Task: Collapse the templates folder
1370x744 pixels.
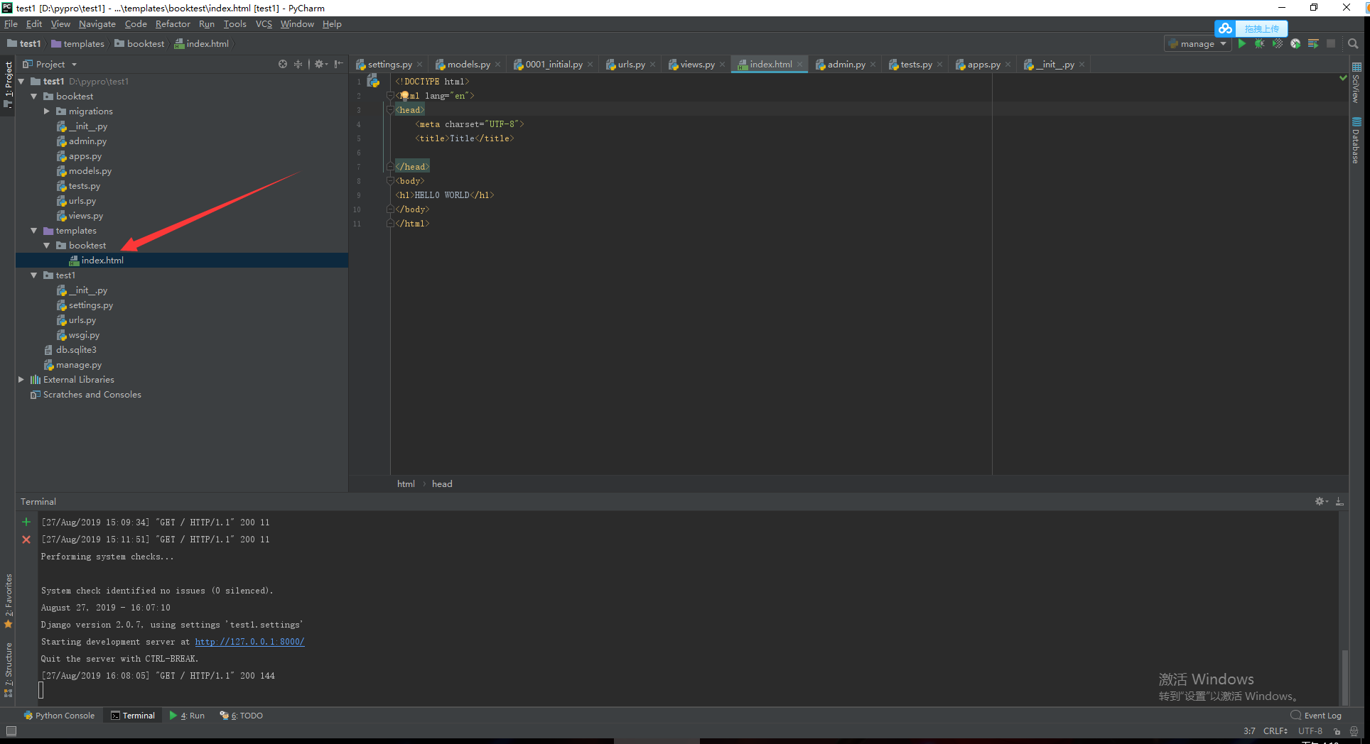Action: pyautogui.click(x=34, y=231)
